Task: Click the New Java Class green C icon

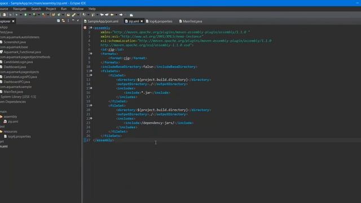Action: [59, 15]
